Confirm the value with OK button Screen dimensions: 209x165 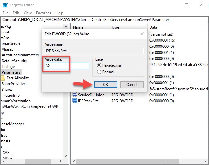105,85
